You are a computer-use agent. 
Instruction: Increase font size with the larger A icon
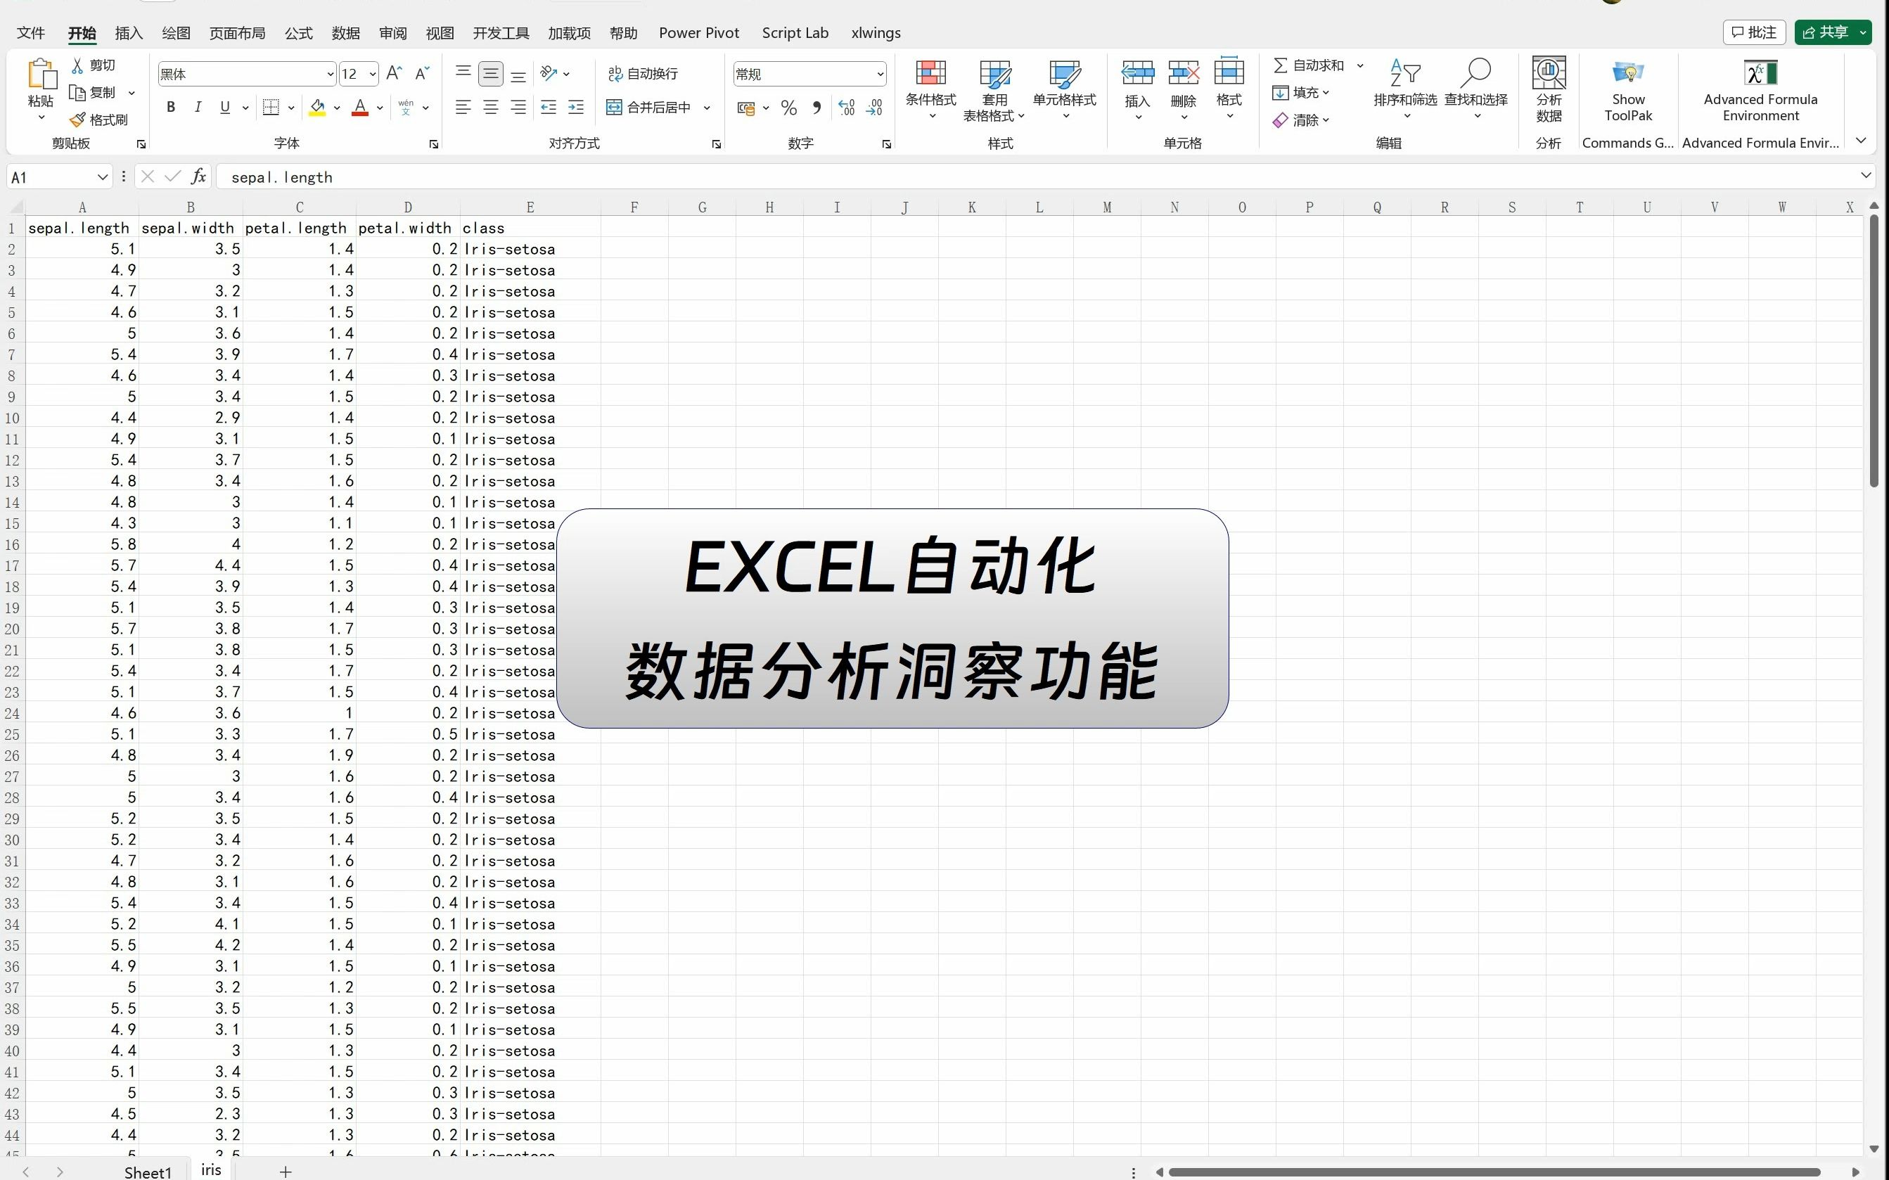pyautogui.click(x=394, y=73)
